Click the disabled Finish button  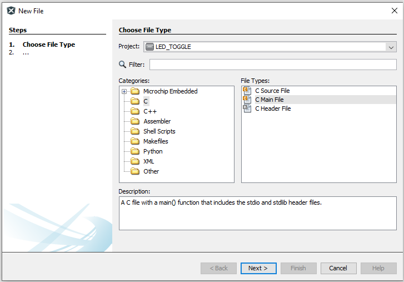[298, 268]
